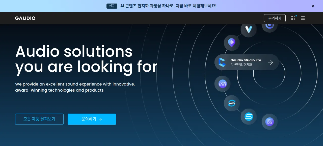Click the 모든 제품 살펴보기 button
Screen dimensions: 323x146
point(39,119)
